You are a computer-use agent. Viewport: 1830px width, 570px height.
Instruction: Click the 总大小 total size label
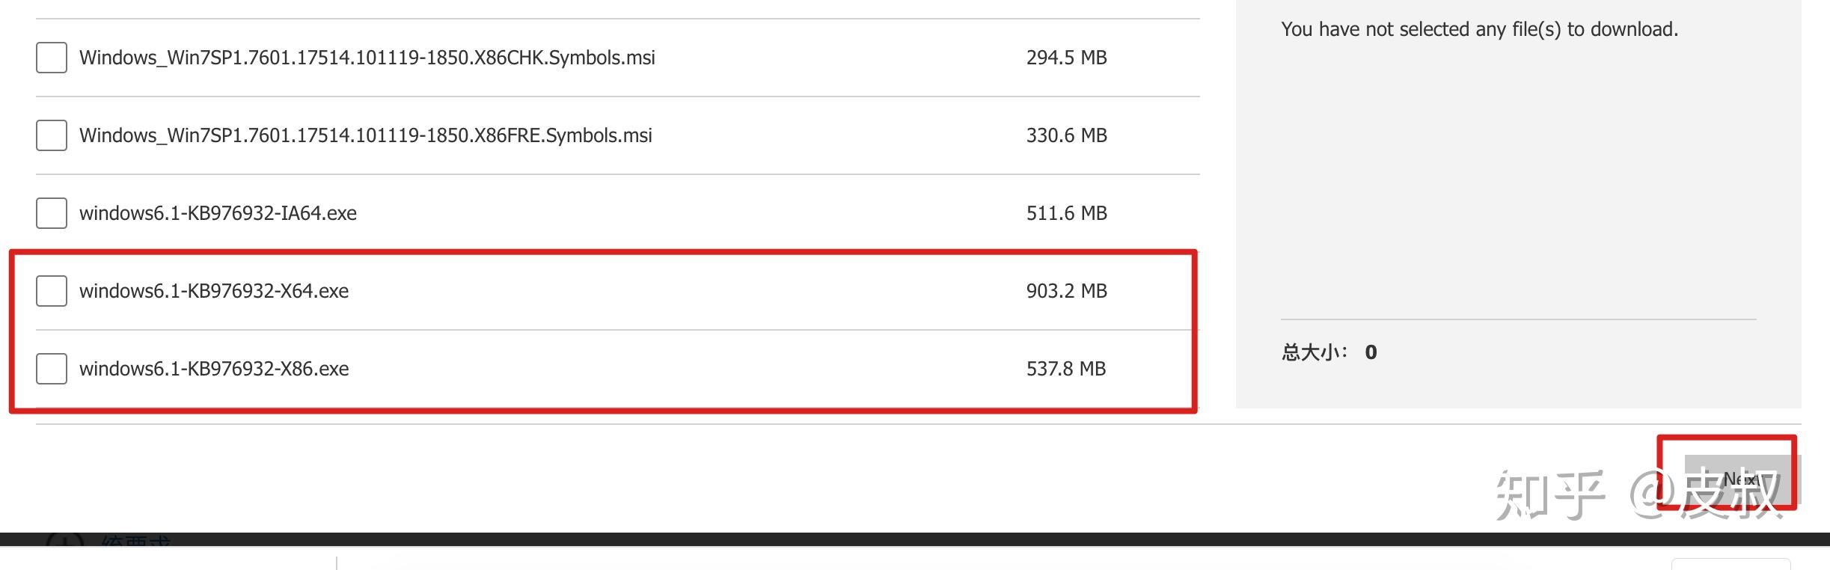(x=1315, y=352)
